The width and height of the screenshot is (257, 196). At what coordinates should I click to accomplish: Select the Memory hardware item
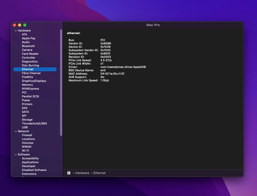27,85
